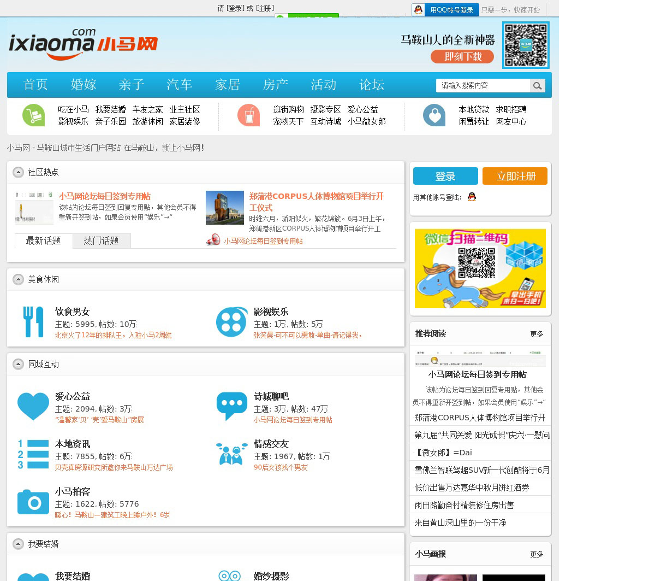
Task: Collapse the 我要结婚 section
Action: [19, 544]
